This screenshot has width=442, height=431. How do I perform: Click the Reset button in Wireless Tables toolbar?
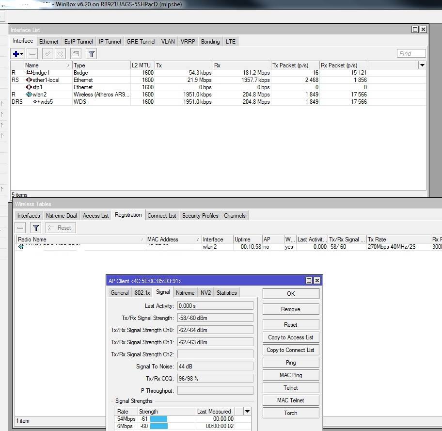(x=61, y=228)
